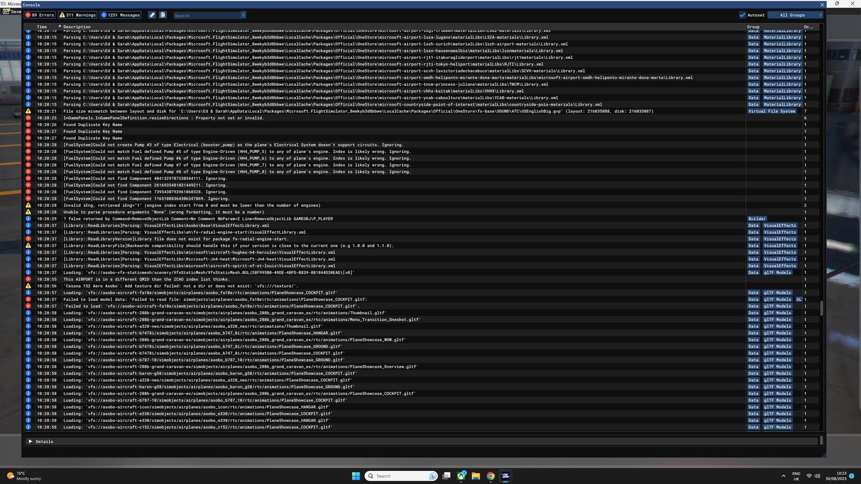Image resolution: width=861 pixels, height=484 pixels.
Task: Open the Xbox app from taskbar
Action: [461, 476]
